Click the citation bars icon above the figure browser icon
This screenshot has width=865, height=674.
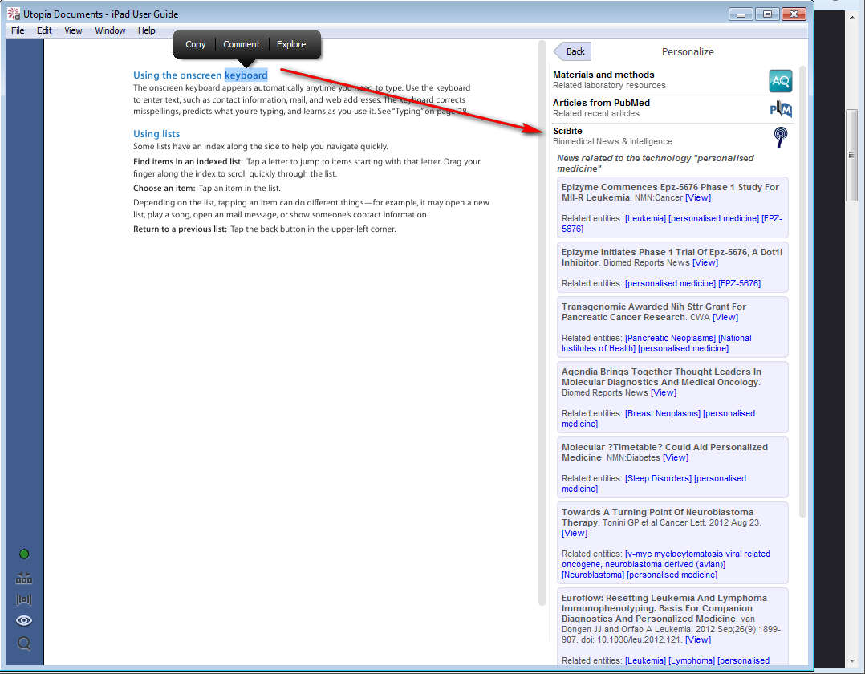pyautogui.click(x=24, y=578)
